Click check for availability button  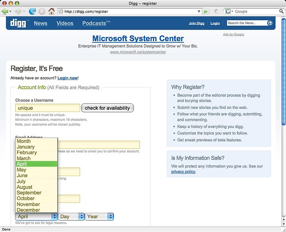point(107,108)
